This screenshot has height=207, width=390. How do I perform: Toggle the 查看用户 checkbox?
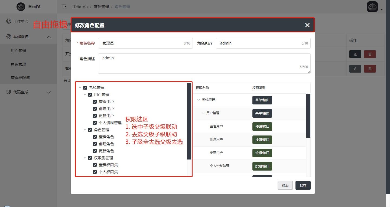point(95,102)
